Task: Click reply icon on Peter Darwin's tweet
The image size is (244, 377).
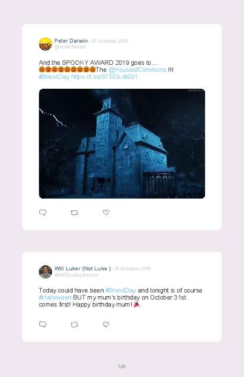Action: (43, 213)
